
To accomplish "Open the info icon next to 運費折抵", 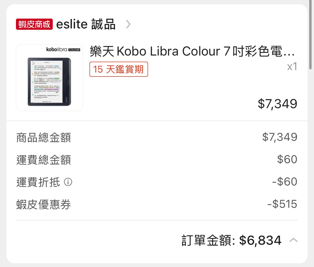I will [x=68, y=182].
